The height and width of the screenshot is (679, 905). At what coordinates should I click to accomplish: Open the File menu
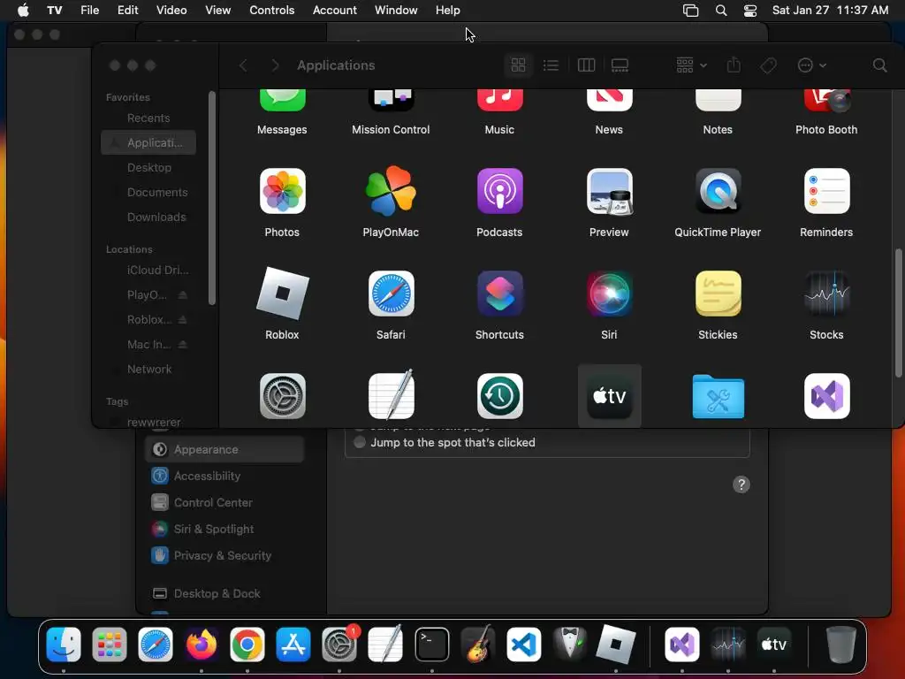tap(89, 11)
